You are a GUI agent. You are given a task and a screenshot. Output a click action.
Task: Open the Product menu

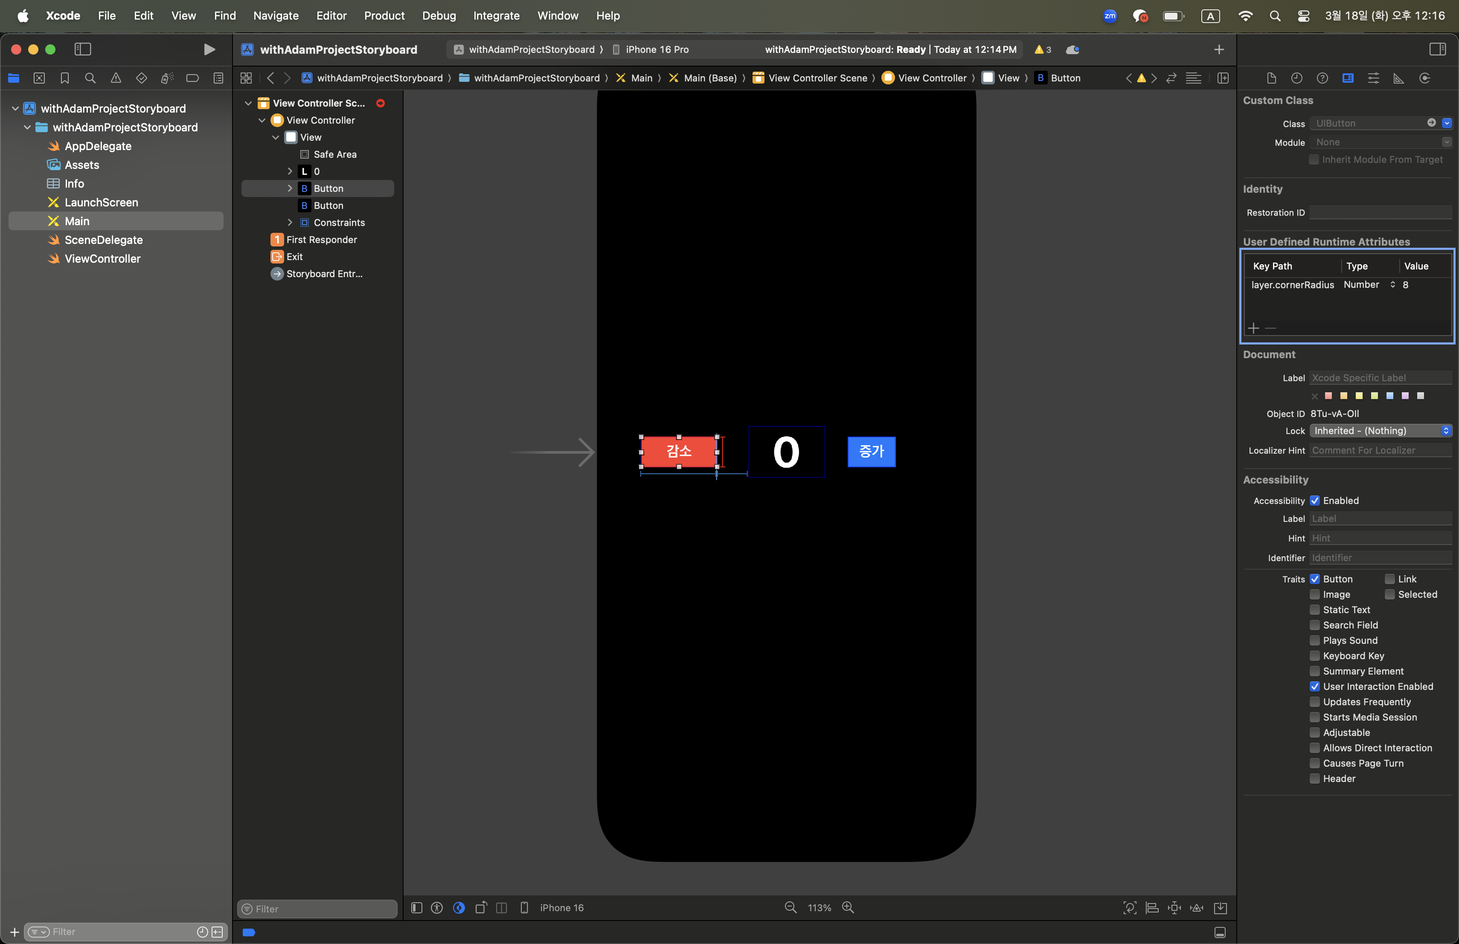[384, 15]
